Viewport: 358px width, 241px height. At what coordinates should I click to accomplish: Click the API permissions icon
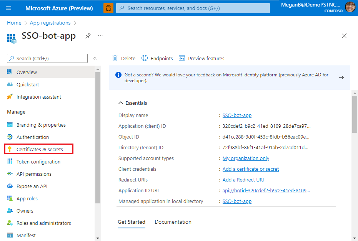coord(10,174)
